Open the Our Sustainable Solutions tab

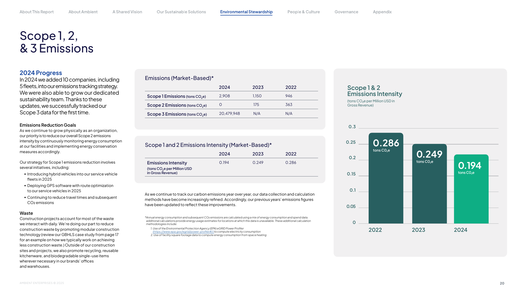point(181,12)
